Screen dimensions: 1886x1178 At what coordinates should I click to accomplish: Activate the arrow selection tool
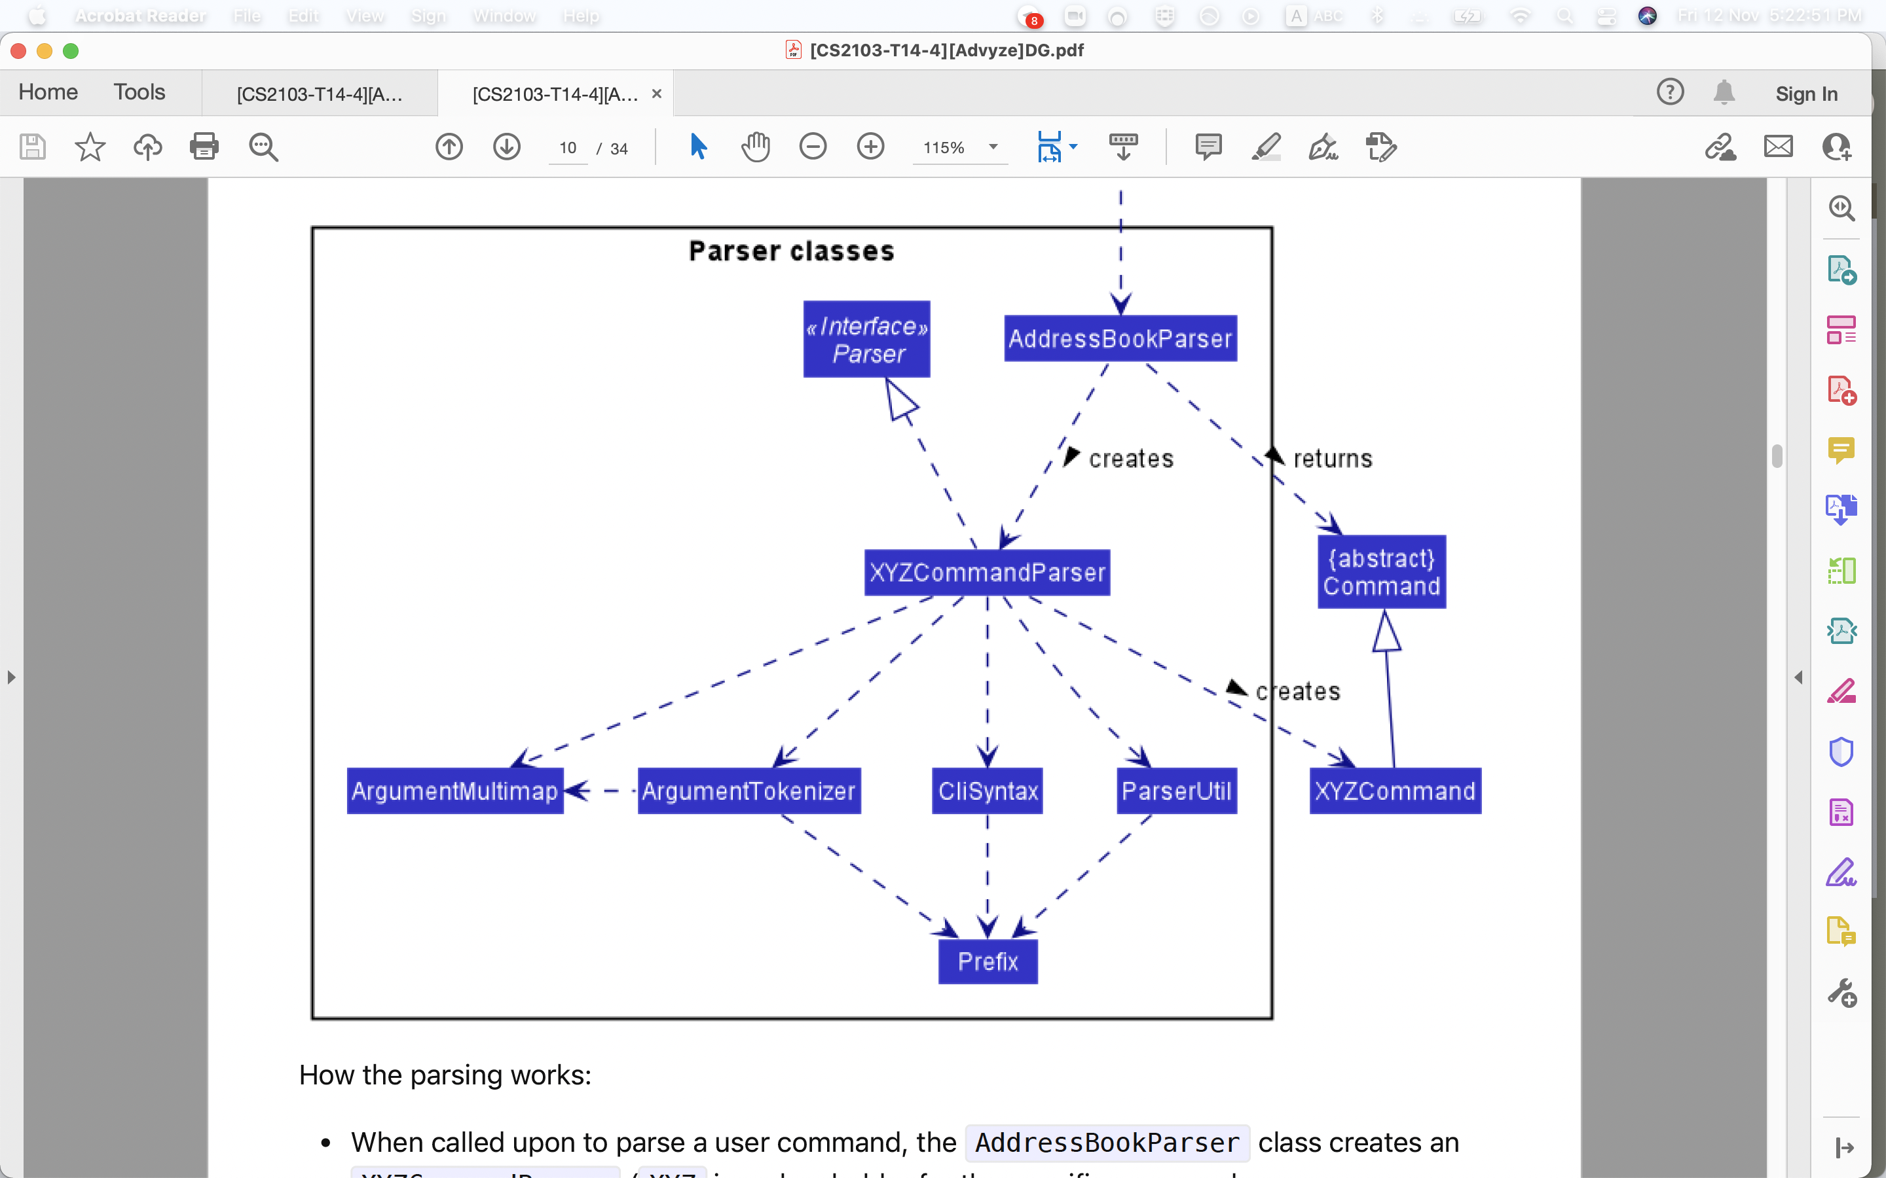pyautogui.click(x=698, y=147)
